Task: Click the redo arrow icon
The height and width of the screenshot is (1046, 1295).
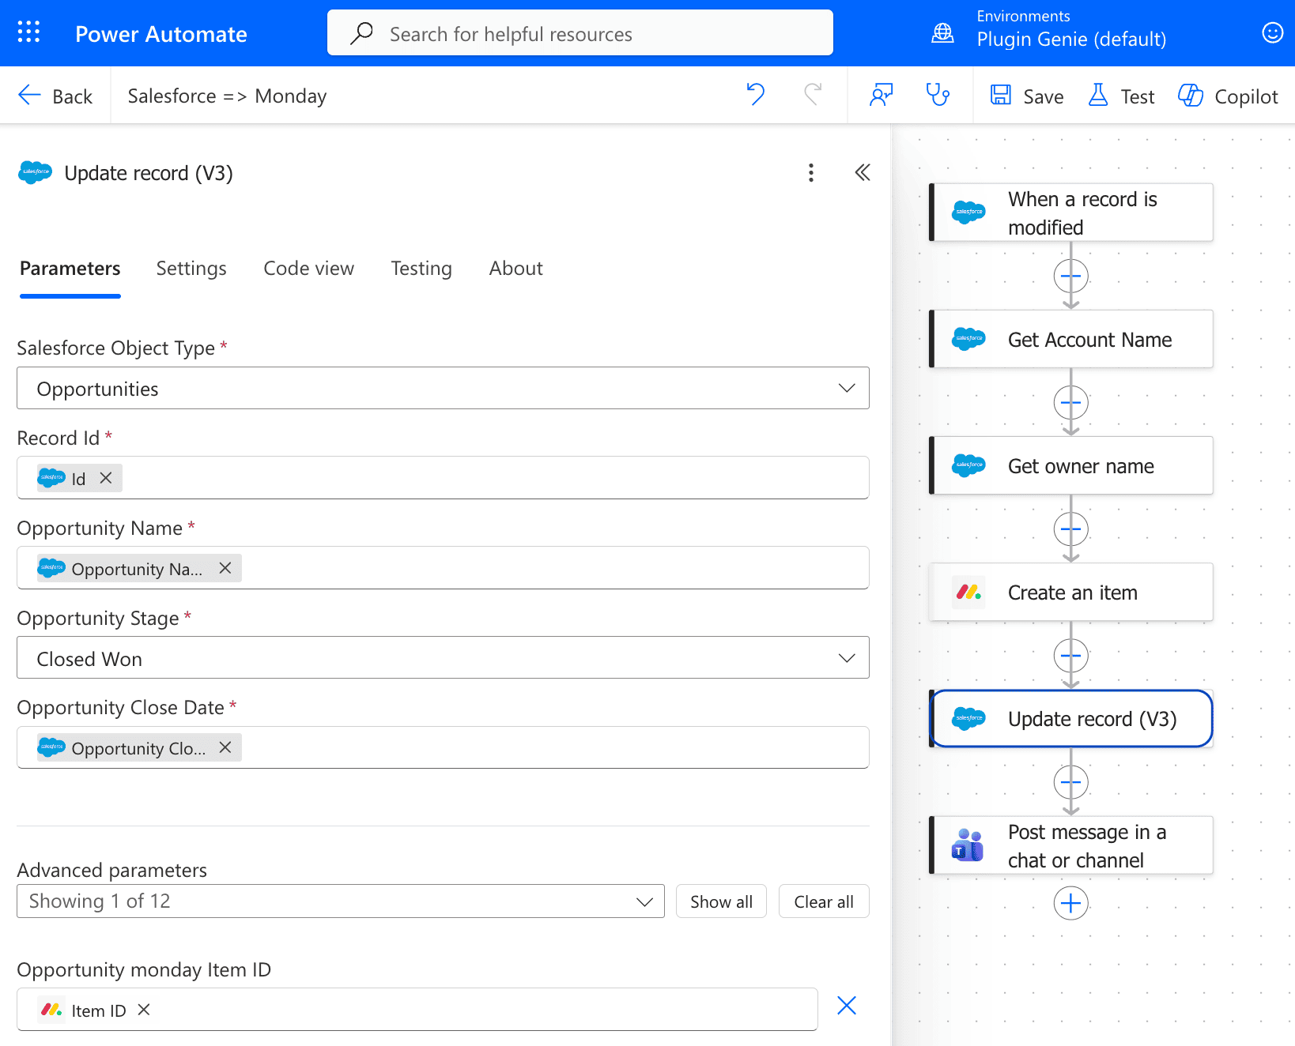Action: (813, 95)
